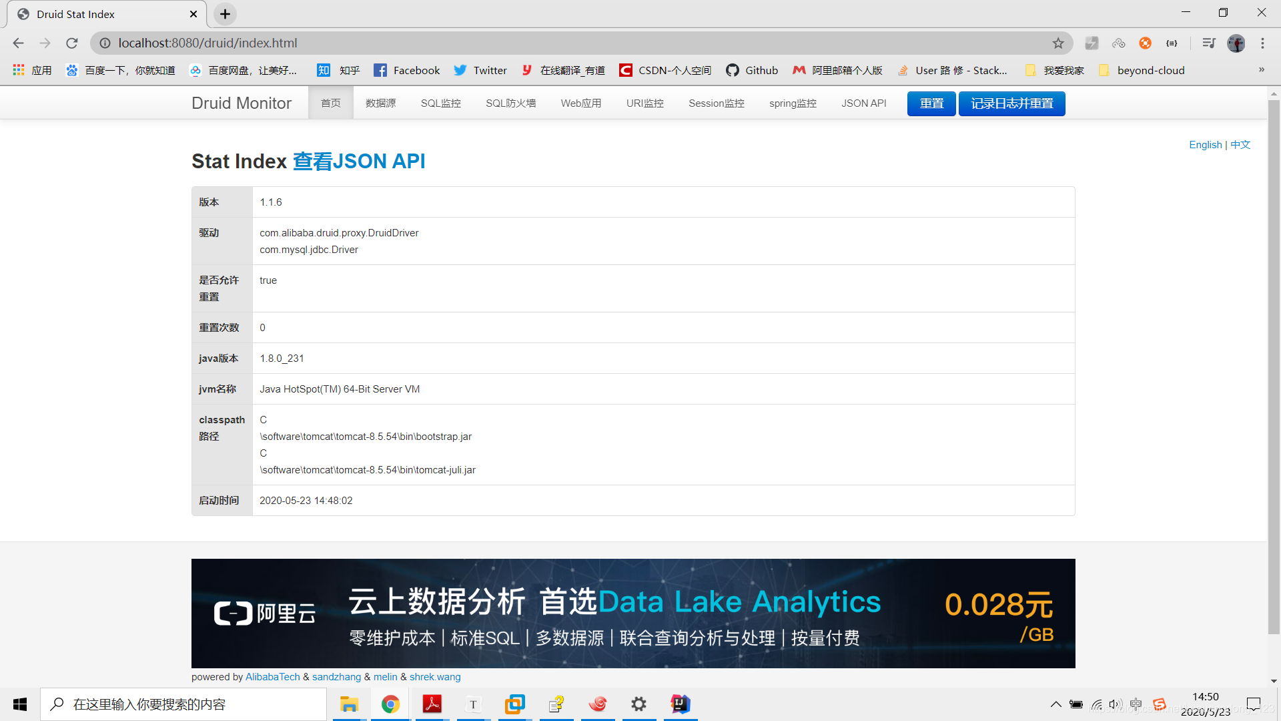The height and width of the screenshot is (721, 1281).
Task: Toggle reset permission true value
Action: tap(268, 280)
